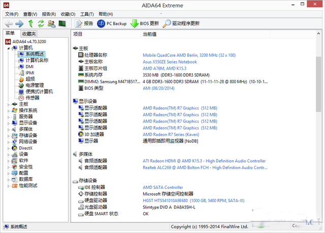Open the 查看(V) menu
This screenshot has width=325, height=233.
pos(30,14)
